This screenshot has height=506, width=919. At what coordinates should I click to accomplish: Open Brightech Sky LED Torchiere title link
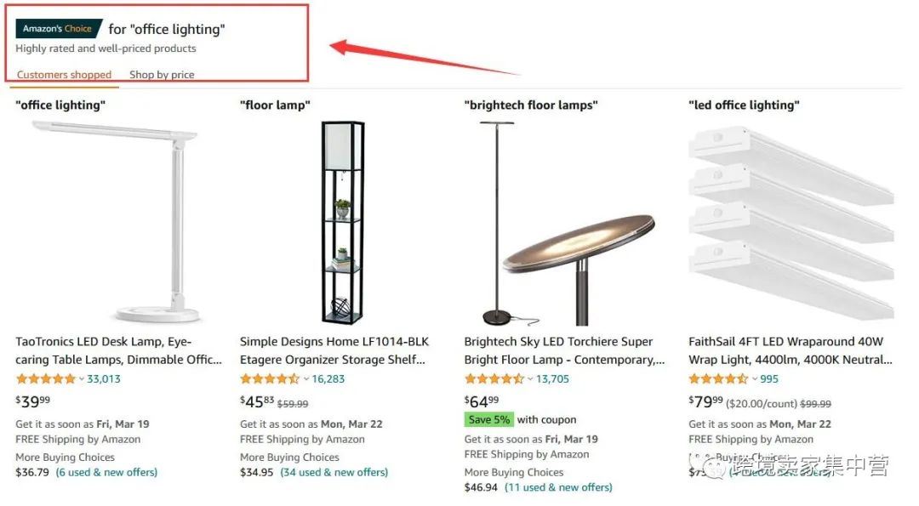pyautogui.click(x=564, y=350)
